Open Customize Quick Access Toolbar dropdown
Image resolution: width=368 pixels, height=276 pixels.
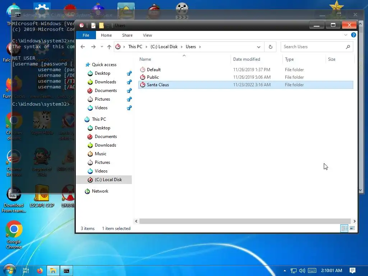[x=108, y=26]
